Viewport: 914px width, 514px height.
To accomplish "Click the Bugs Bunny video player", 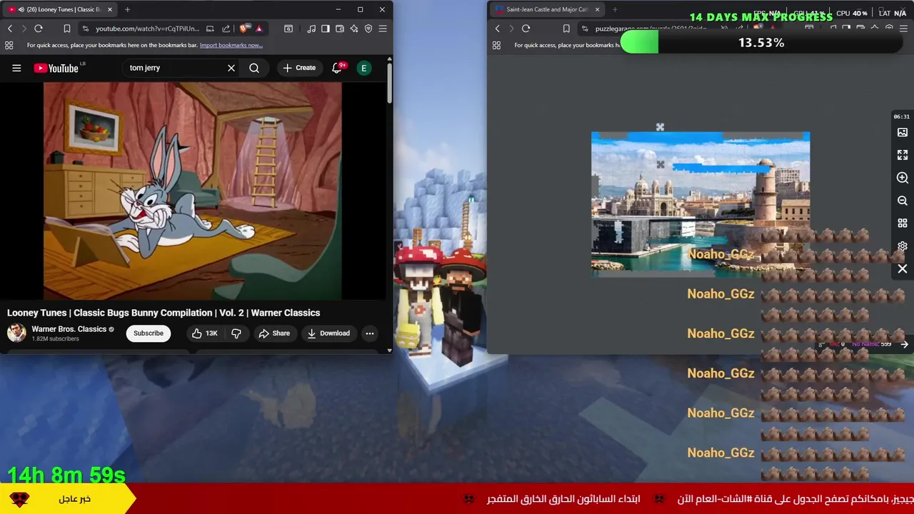I will (x=192, y=191).
